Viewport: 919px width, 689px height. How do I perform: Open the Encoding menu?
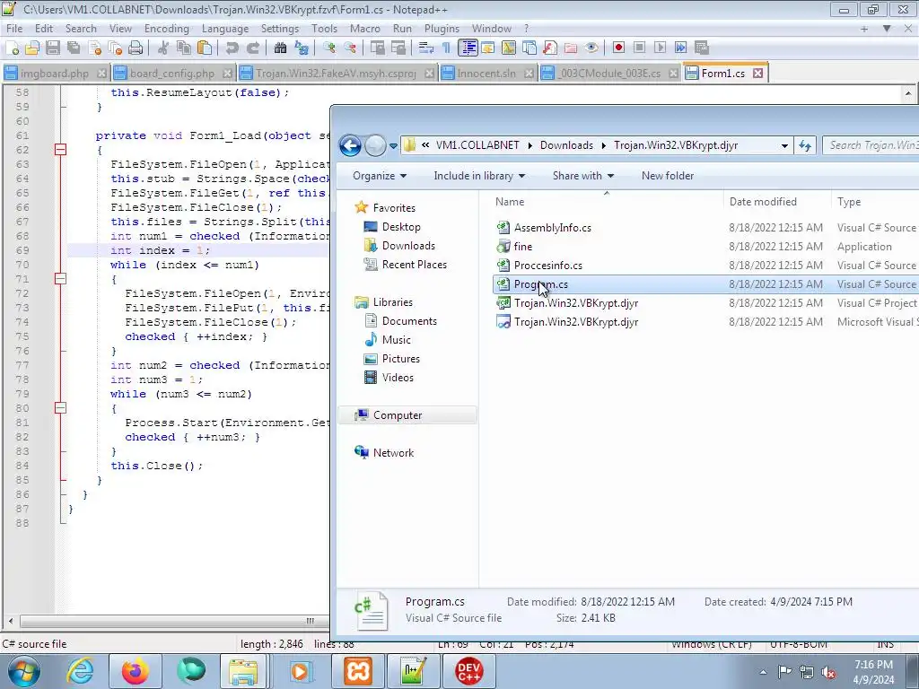(166, 28)
